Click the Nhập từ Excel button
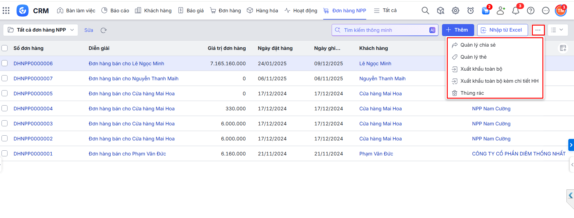The image size is (574, 218). 502,30
